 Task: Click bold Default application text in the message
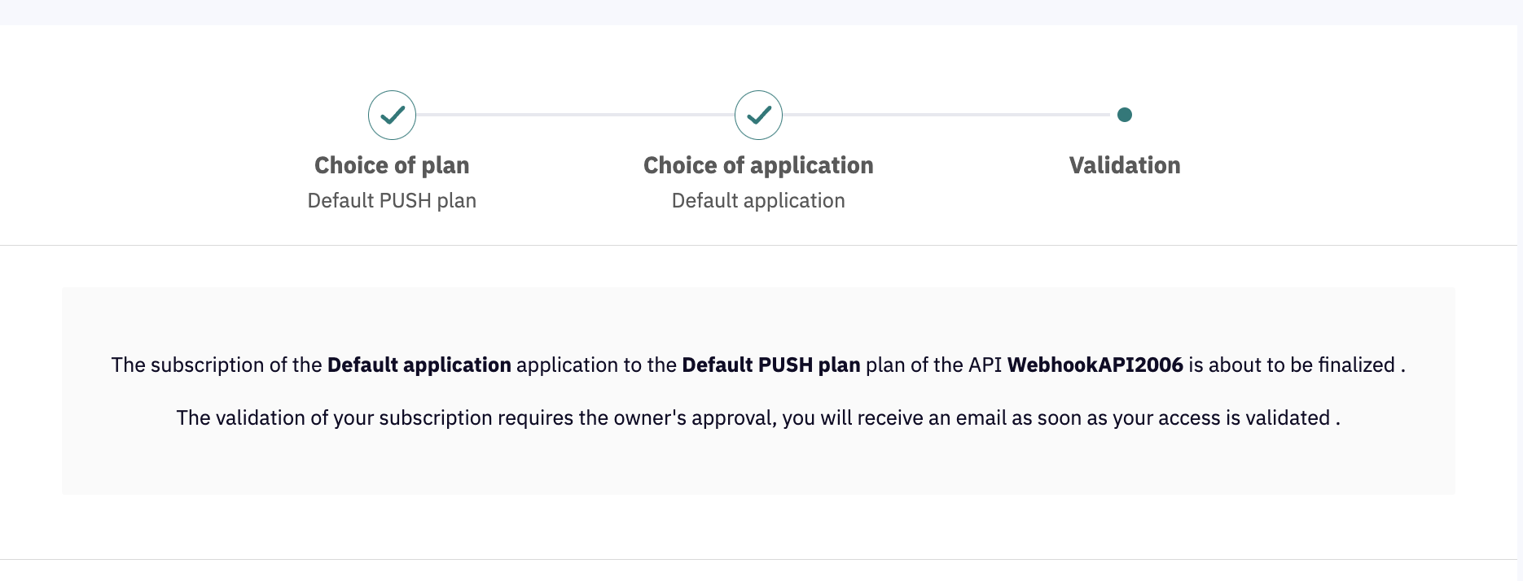[419, 365]
